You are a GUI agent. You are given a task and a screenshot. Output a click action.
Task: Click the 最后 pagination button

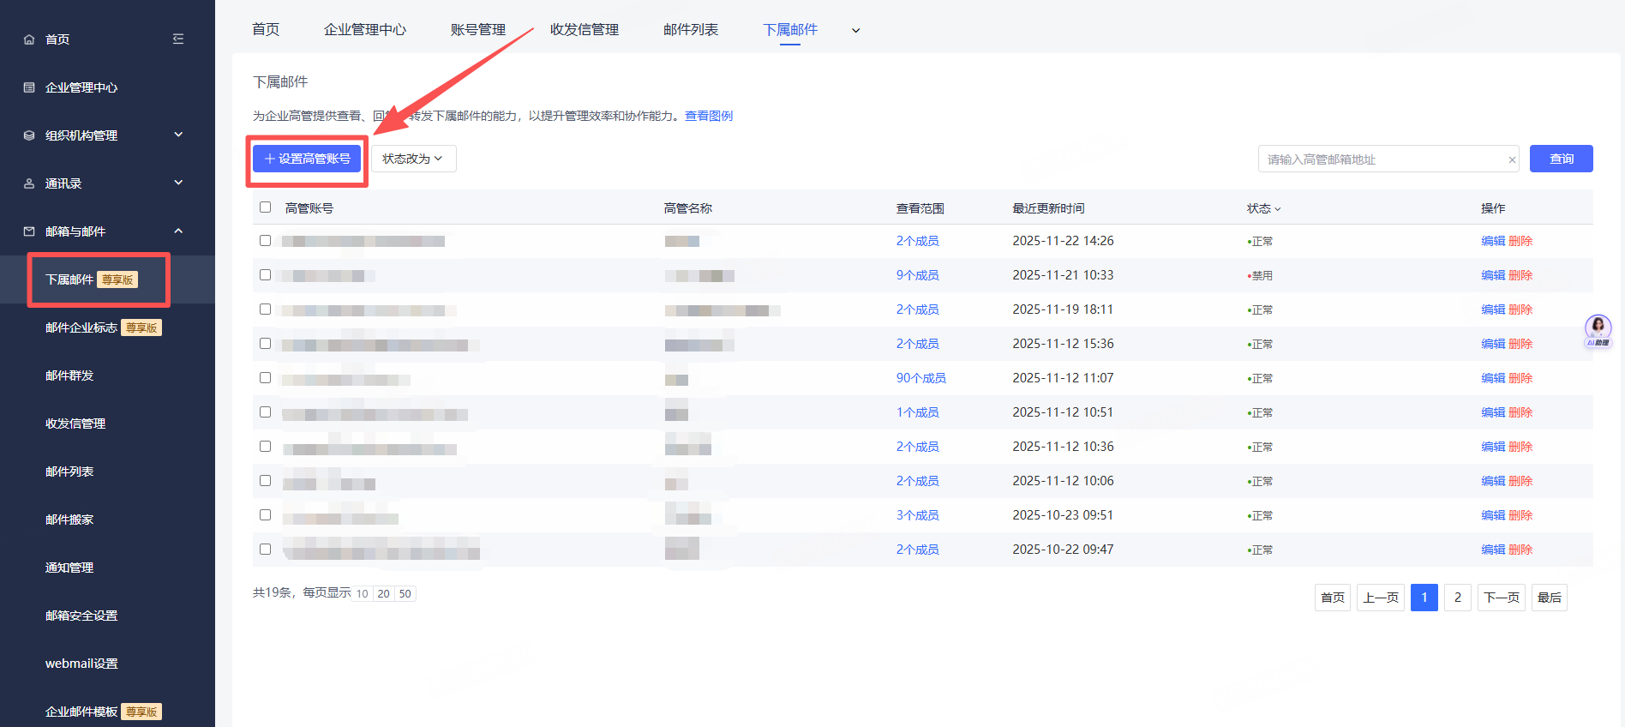[x=1550, y=598]
